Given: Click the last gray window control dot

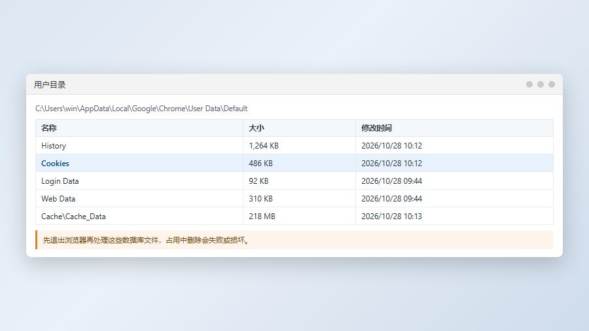Looking at the screenshot, I should click(552, 84).
